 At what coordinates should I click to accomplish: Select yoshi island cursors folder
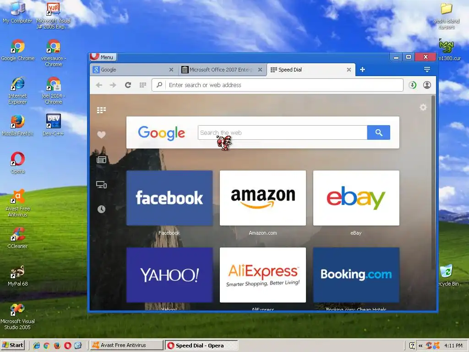[446, 15]
